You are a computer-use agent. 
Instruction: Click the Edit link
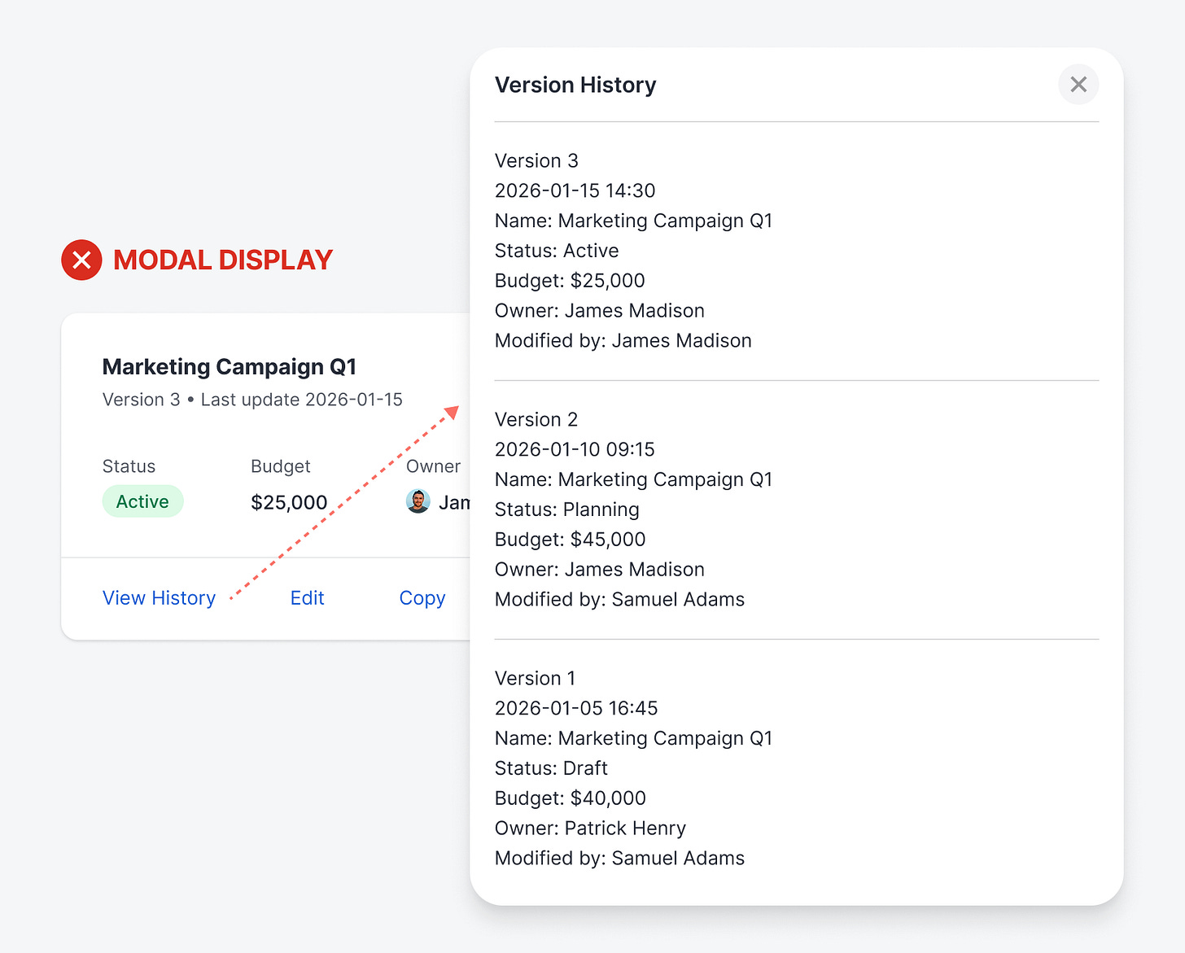coord(307,598)
